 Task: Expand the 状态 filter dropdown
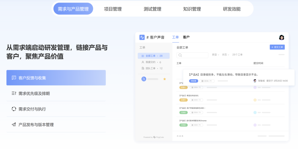tap(226, 55)
